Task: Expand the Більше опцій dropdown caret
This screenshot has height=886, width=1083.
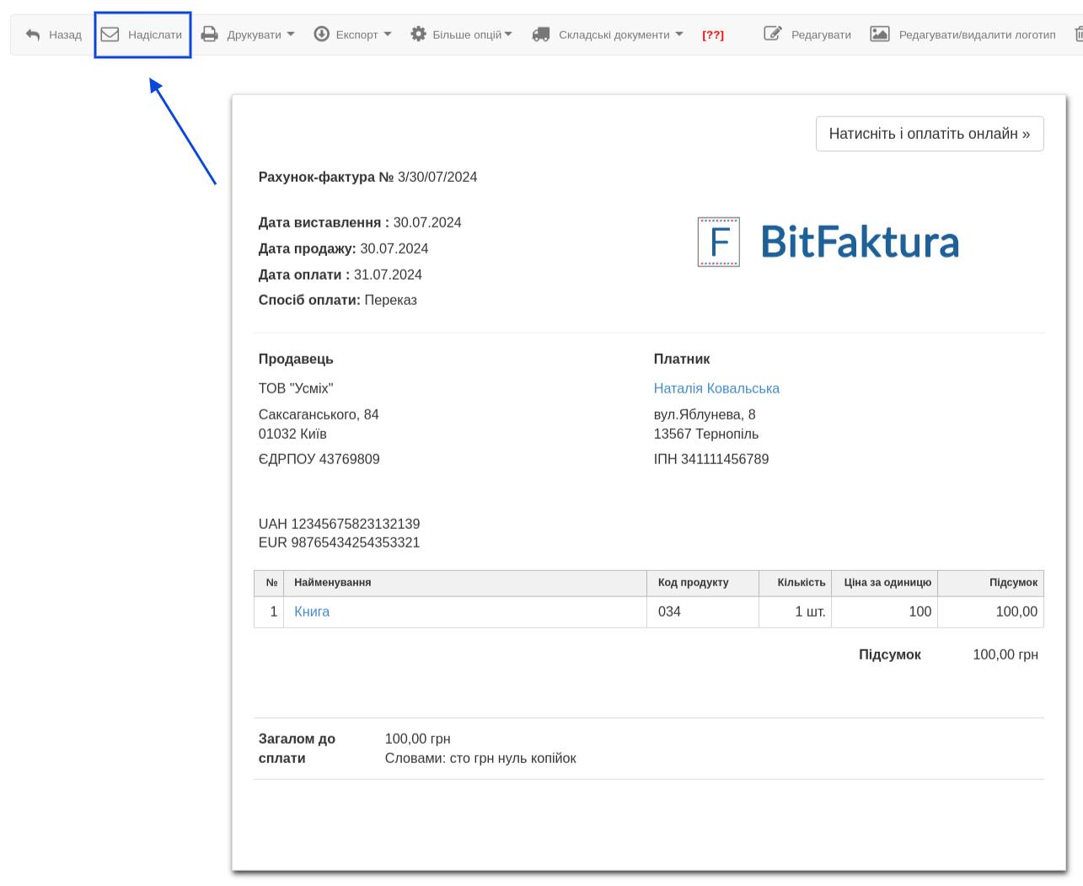Action: click(x=508, y=35)
